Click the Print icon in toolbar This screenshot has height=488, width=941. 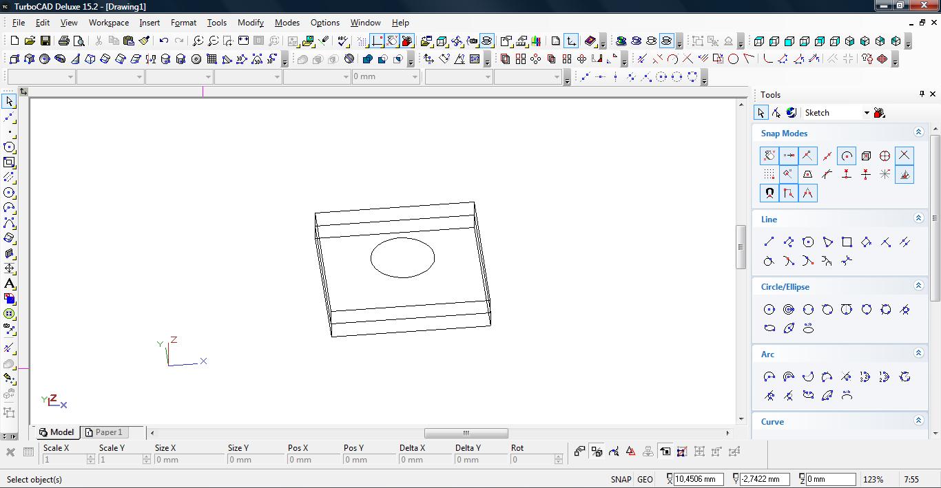click(x=64, y=41)
